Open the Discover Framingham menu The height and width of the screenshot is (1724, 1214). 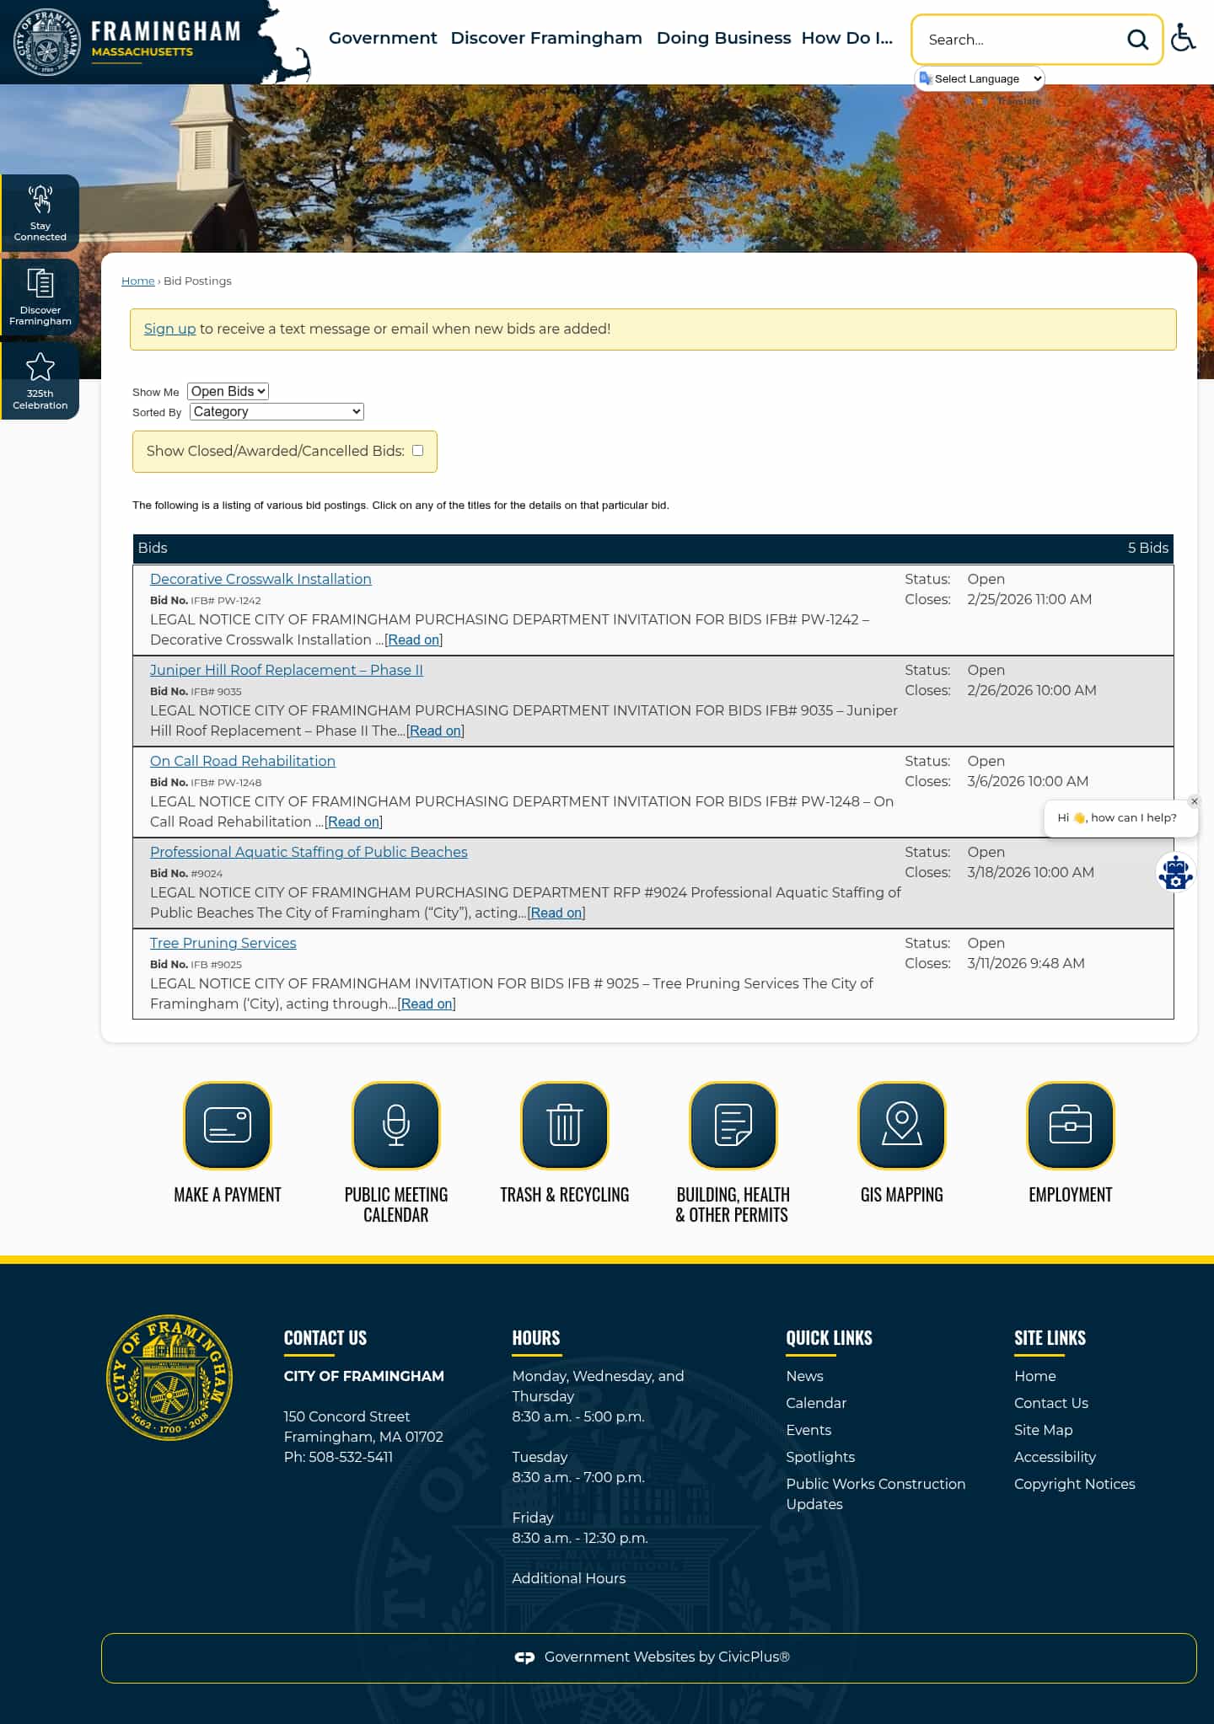[546, 38]
